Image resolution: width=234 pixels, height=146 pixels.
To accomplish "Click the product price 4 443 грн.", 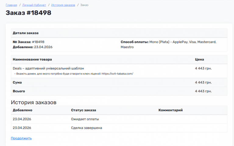I will [203, 68].
